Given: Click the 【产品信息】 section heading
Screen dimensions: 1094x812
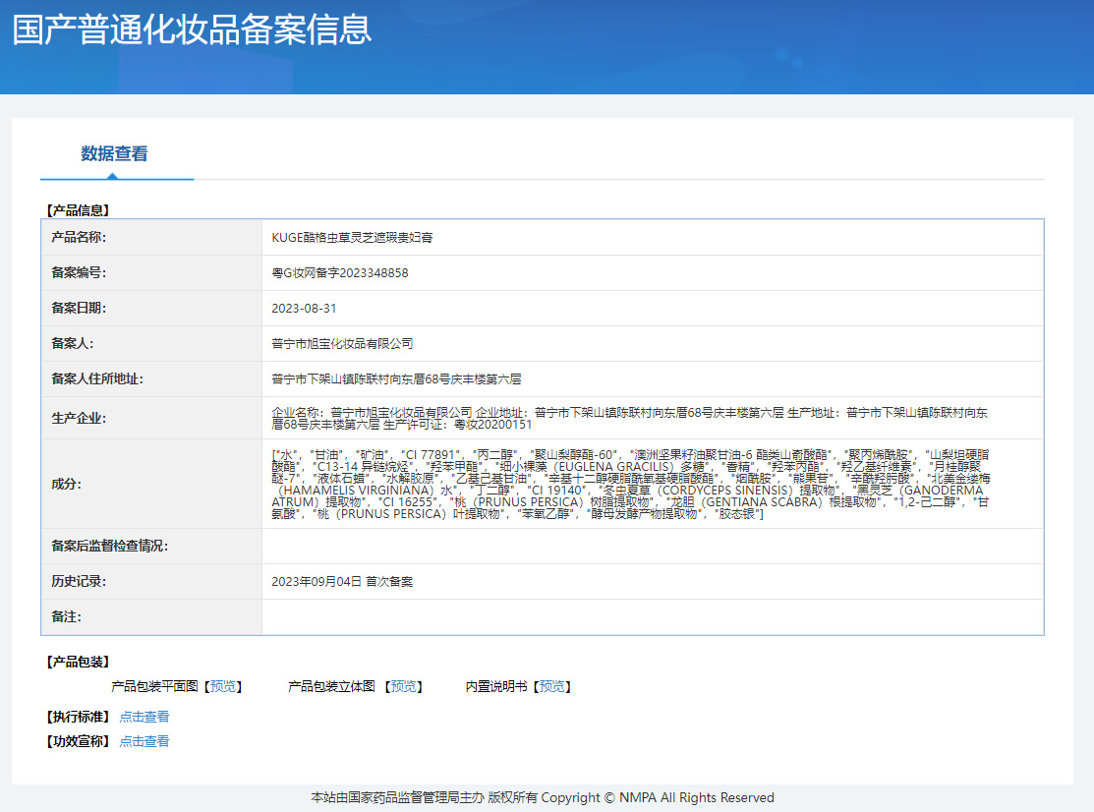Looking at the screenshot, I should 78,210.
